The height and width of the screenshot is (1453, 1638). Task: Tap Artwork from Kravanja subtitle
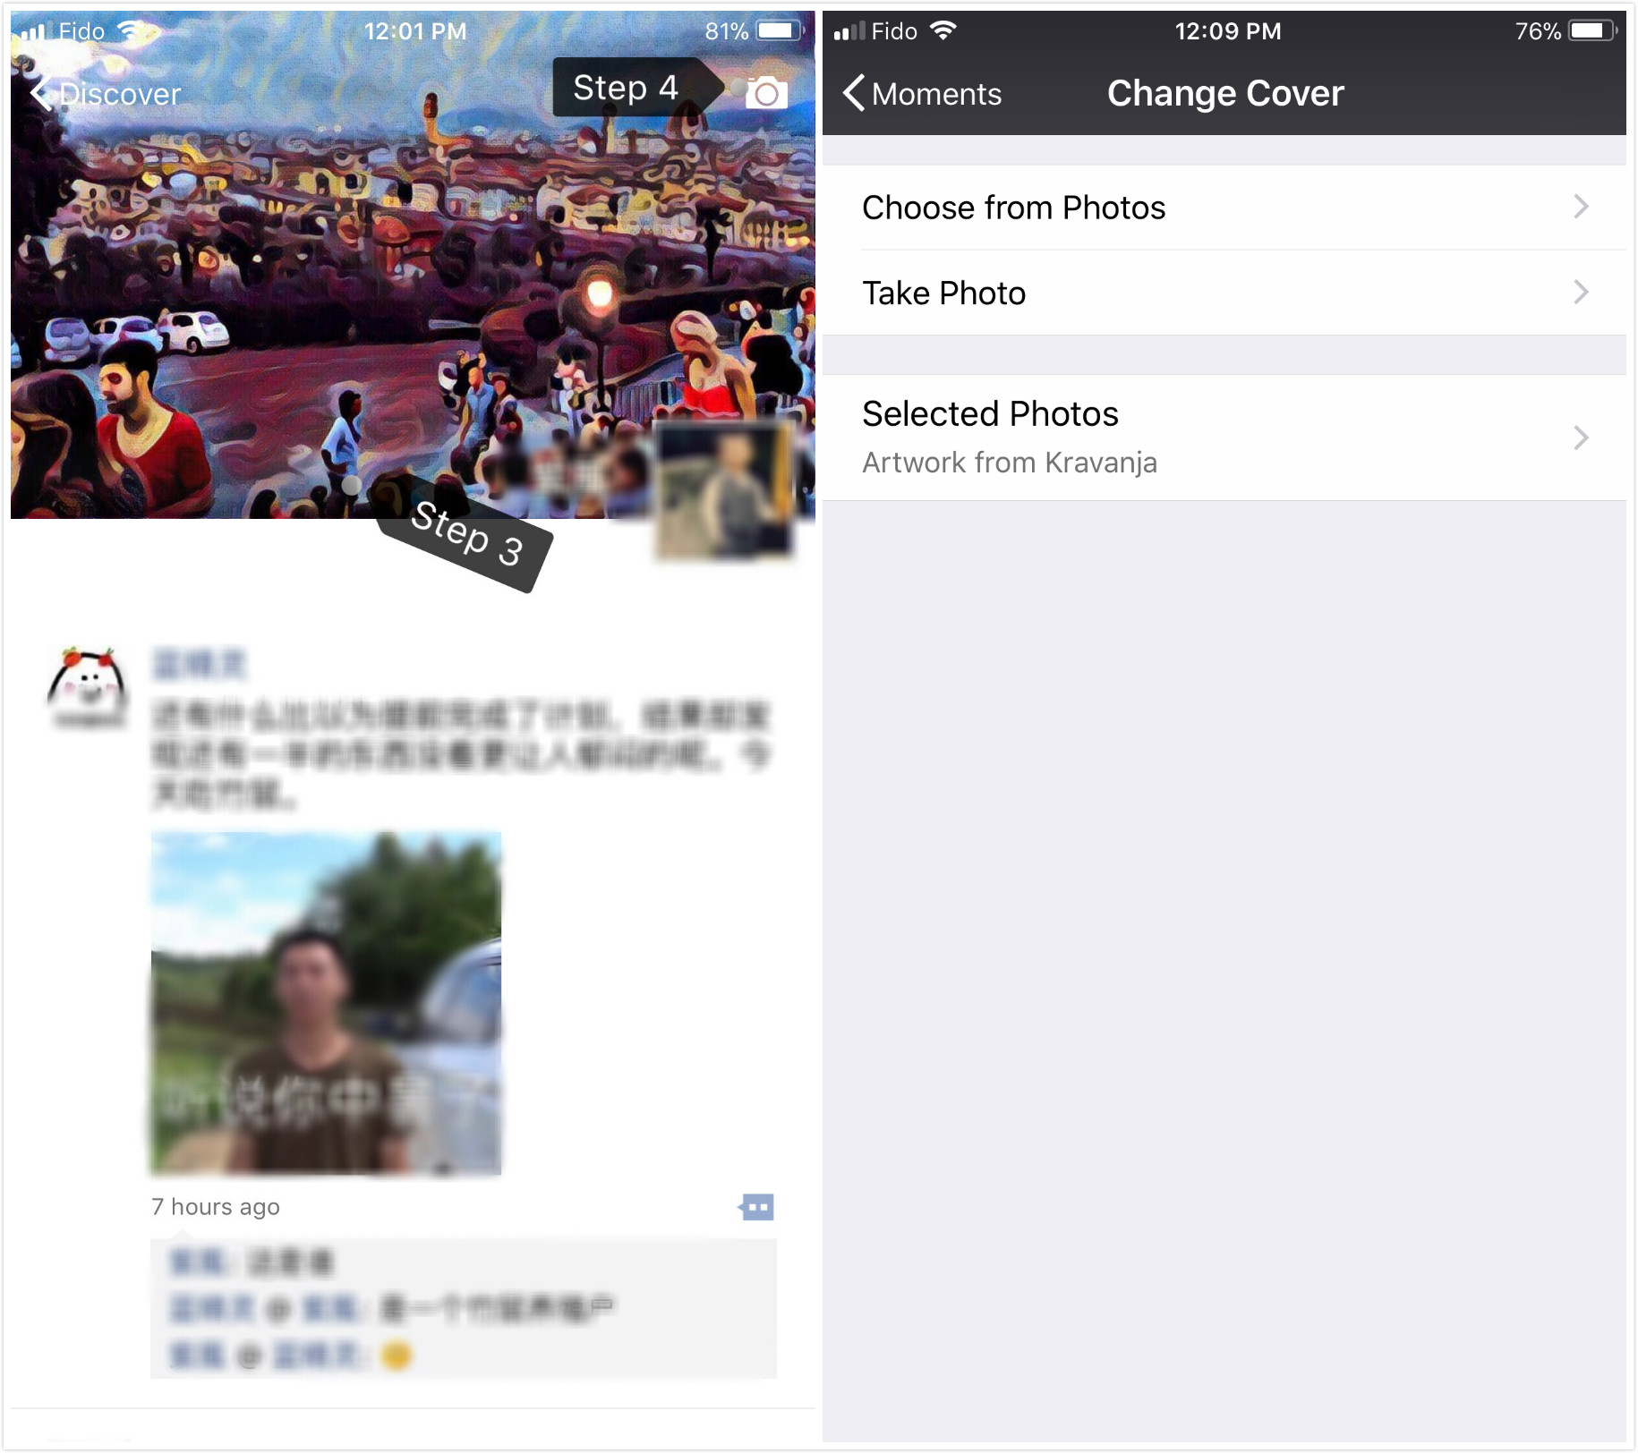1010,463
